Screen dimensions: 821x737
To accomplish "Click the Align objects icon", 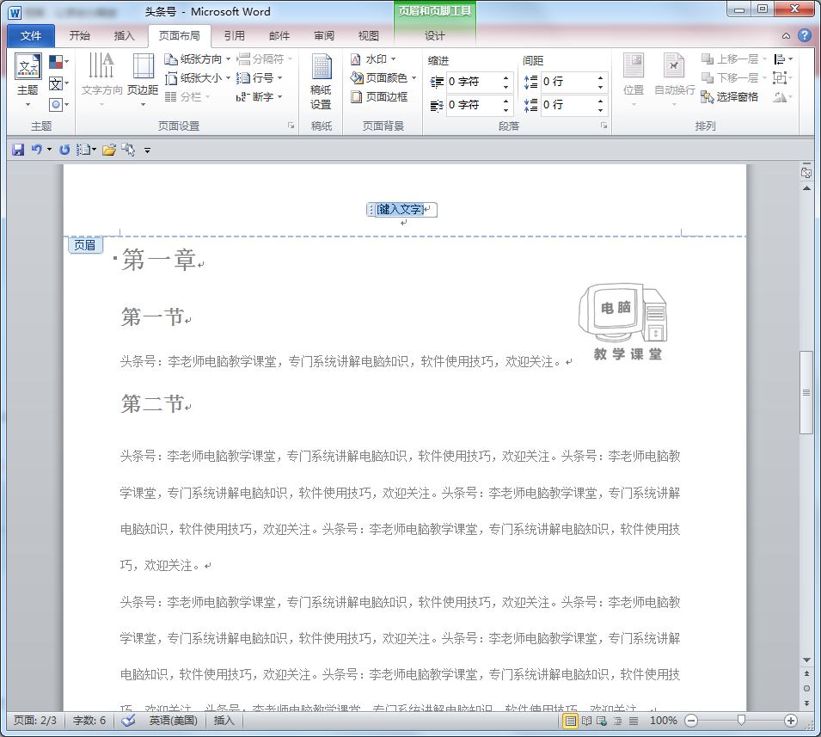I will (x=782, y=59).
